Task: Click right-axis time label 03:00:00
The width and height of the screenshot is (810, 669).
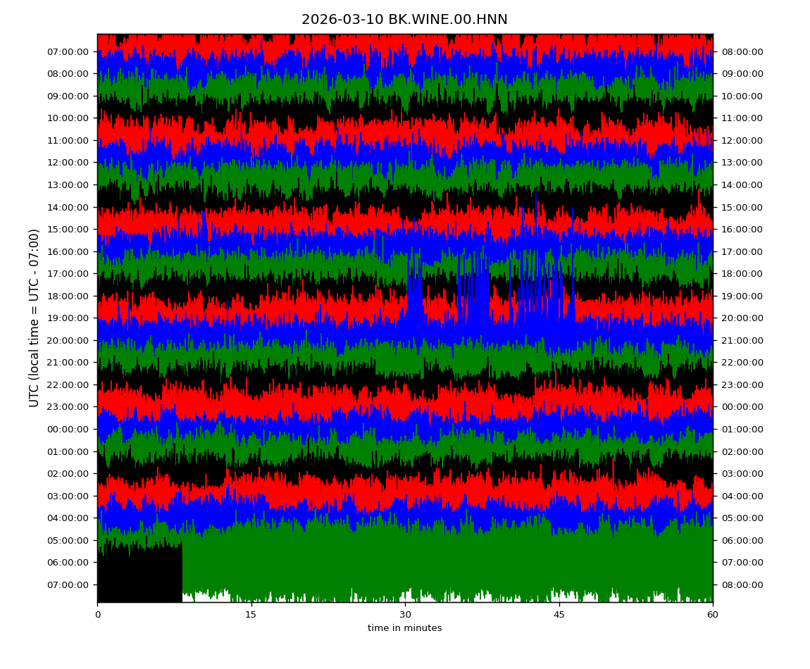Action: 740,473
